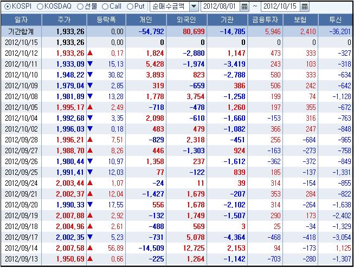Click the 금융투자 total 5,946
This screenshot has width=354, height=268.
273,31
